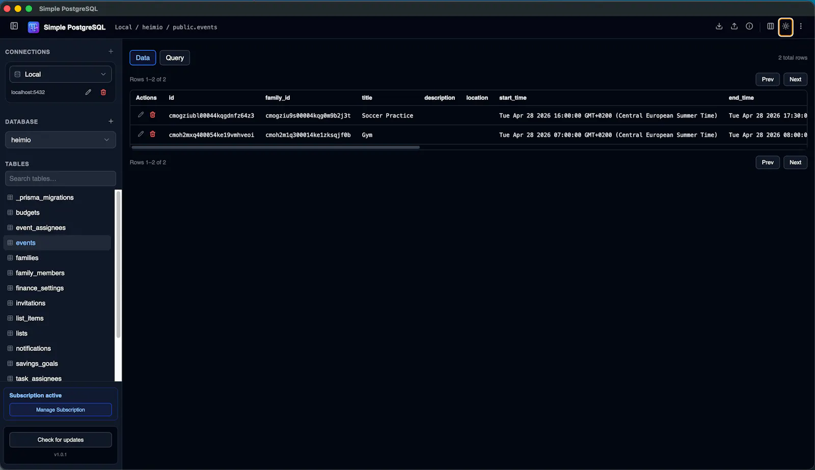Image resolution: width=815 pixels, height=470 pixels.
Task: Click the bottom Next button
Action: point(795,162)
